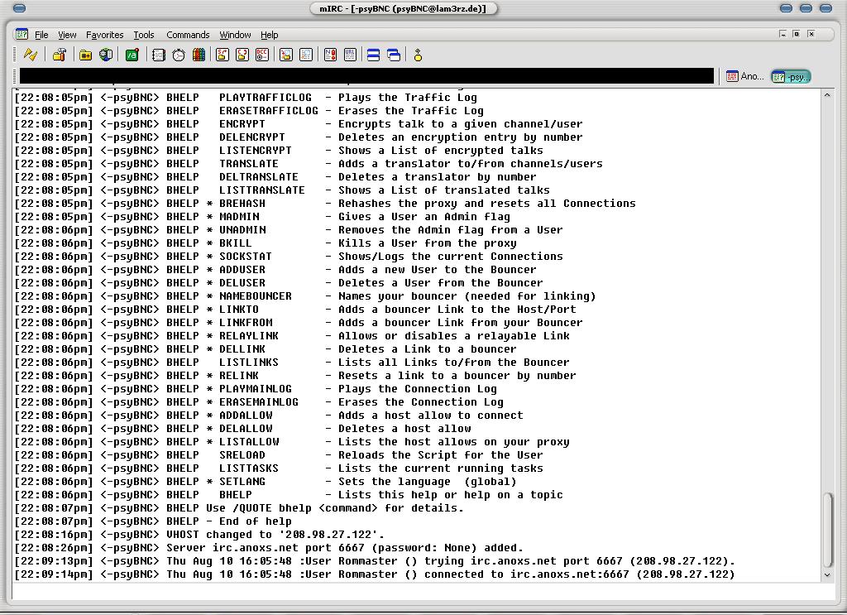Switch to the Ano... switchbar window

pyautogui.click(x=745, y=76)
